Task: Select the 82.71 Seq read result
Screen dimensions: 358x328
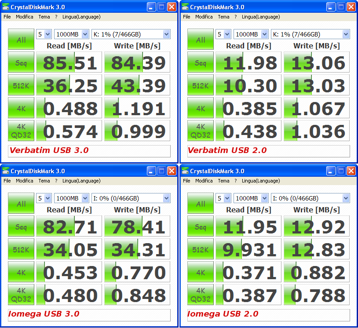Action: (x=69, y=226)
